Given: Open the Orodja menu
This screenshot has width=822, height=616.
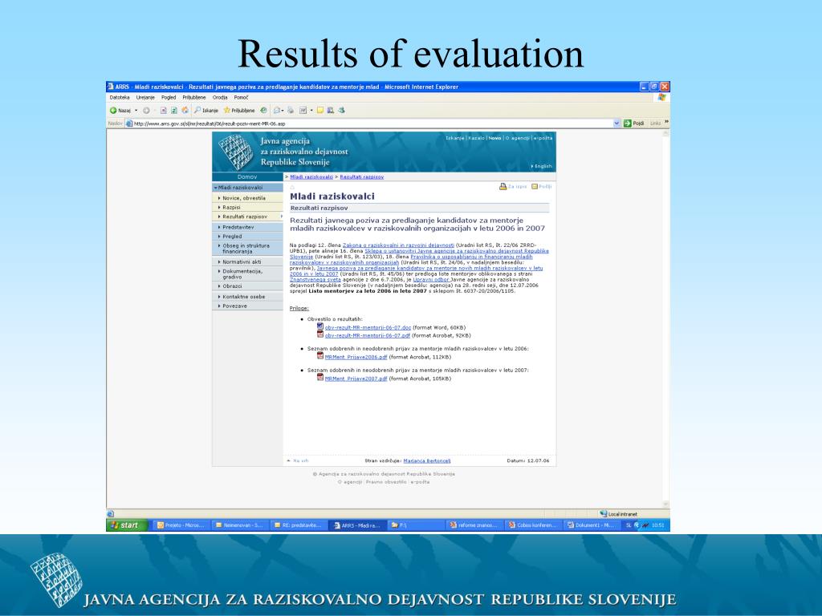Looking at the screenshot, I should pyautogui.click(x=220, y=97).
